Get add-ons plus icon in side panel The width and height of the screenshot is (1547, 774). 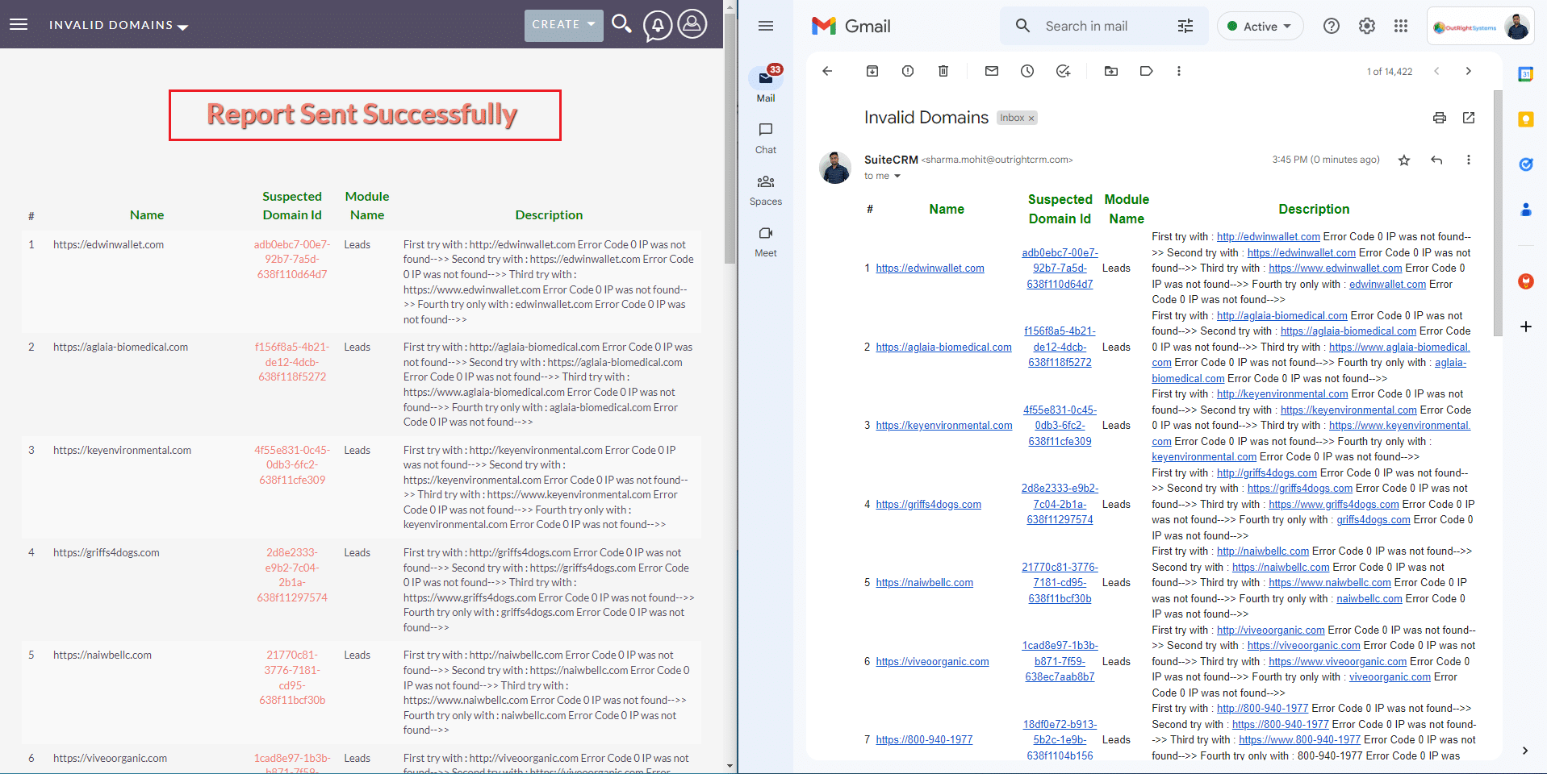click(1526, 327)
